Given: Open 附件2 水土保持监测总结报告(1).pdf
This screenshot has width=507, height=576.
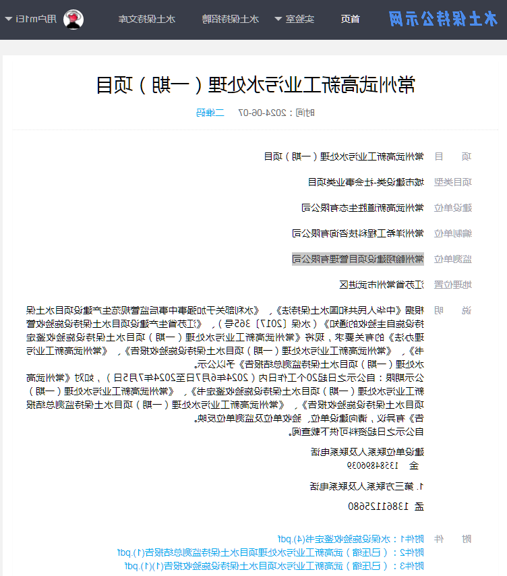Looking at the screenshot, I should [270, 552].
